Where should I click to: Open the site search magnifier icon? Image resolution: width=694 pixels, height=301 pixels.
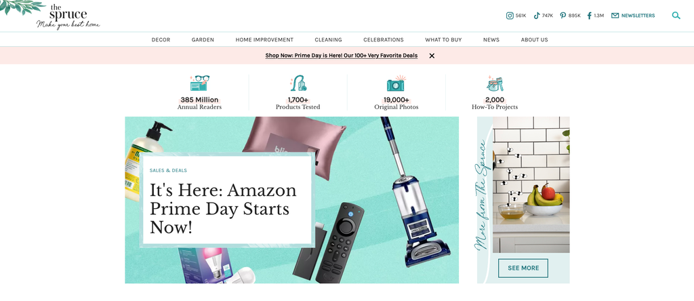[x=676, y=16]
